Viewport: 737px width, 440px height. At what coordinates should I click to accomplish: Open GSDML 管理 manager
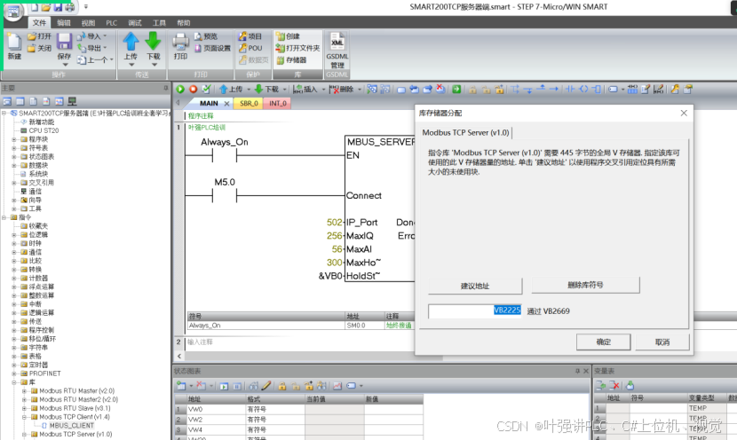coord(337,51)
